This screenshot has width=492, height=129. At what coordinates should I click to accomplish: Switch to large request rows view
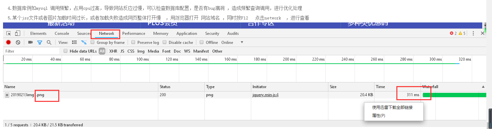tap(74, 42)
